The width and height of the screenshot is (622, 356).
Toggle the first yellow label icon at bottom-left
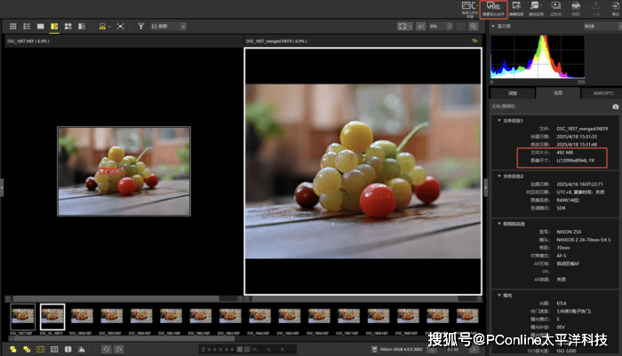pos(12,349)
